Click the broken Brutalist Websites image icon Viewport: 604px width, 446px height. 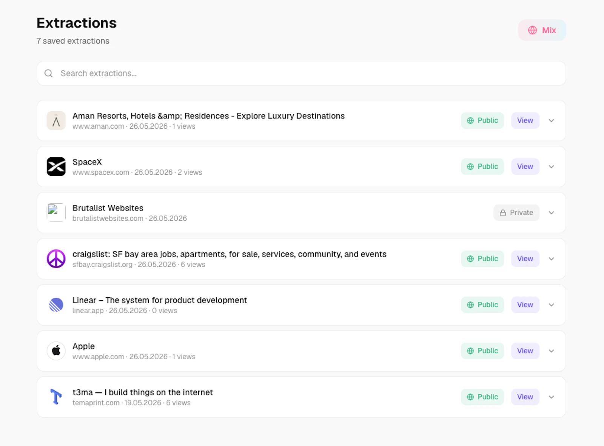click(x=56, y=213)
